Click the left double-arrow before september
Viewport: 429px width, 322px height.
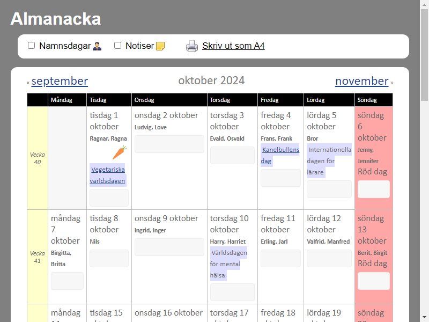[28, 83]
